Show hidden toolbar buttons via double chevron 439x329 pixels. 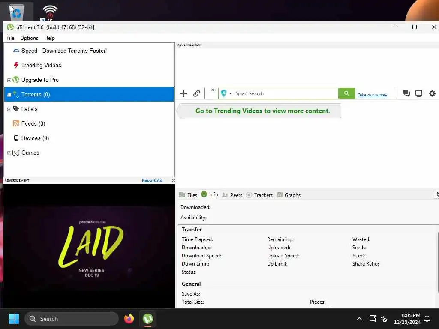(213, 90)
